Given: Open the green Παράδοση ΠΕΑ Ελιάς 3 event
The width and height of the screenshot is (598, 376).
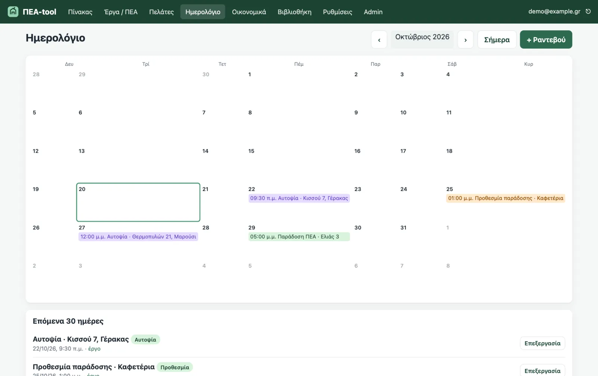Looking at the screenshot, I should 299,237.
